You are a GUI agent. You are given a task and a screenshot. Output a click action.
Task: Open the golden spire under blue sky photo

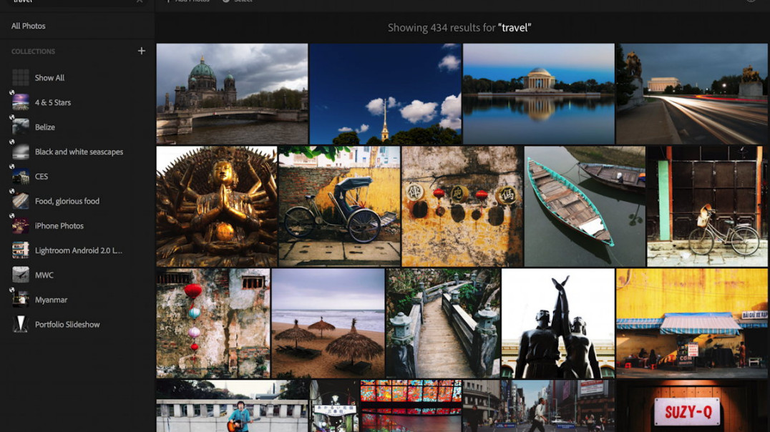(386, 94)
